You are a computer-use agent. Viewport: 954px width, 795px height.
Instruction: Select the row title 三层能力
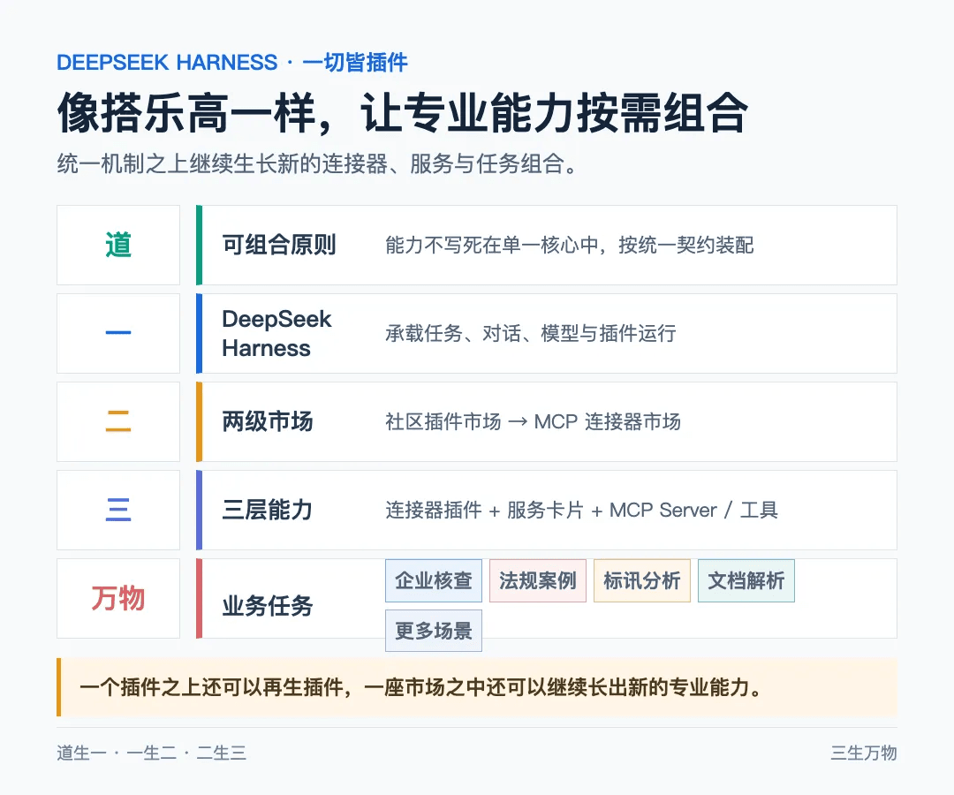(x=267, y=509)
